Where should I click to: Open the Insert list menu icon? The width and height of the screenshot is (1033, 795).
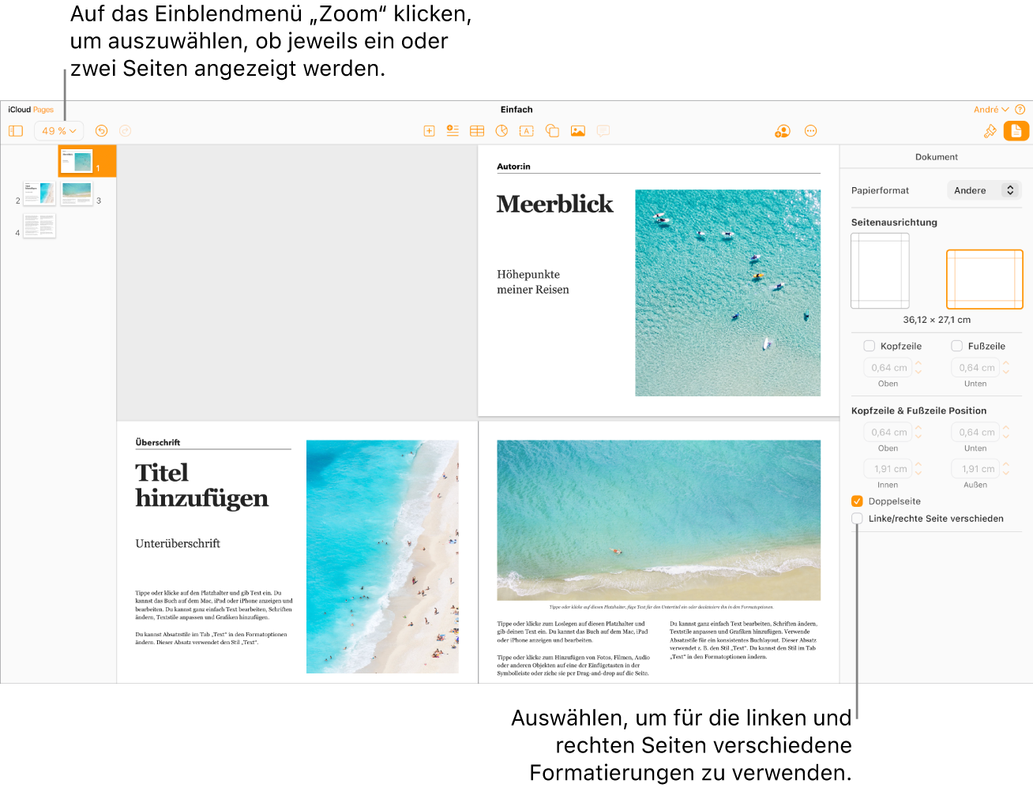tap(453, 131)
